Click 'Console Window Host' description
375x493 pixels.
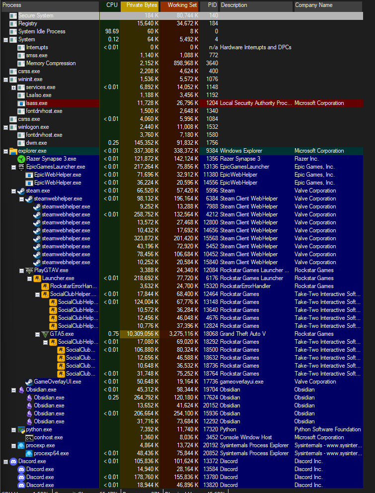coord(246,437)
